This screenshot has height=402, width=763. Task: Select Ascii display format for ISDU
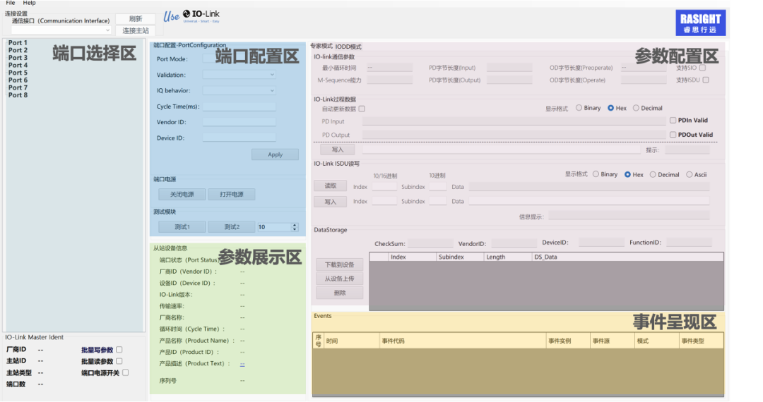(690, 175)
